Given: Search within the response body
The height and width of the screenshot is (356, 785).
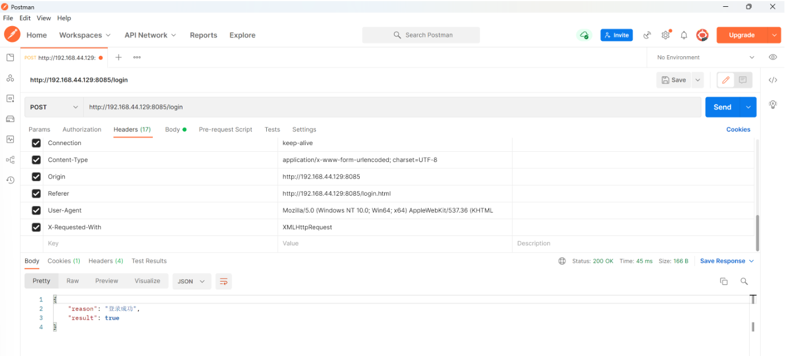Looking at the screenshot, I should (x=744, y=282).
